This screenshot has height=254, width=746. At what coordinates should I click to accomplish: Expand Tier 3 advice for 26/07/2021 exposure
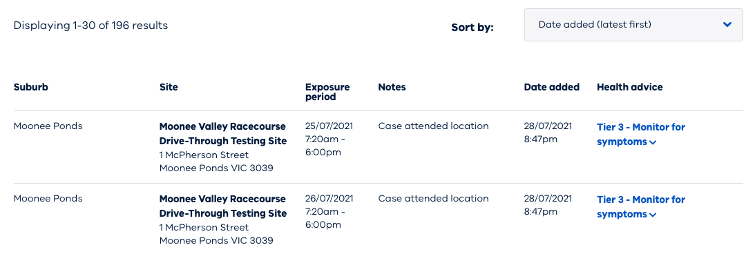tap(641, 206)
